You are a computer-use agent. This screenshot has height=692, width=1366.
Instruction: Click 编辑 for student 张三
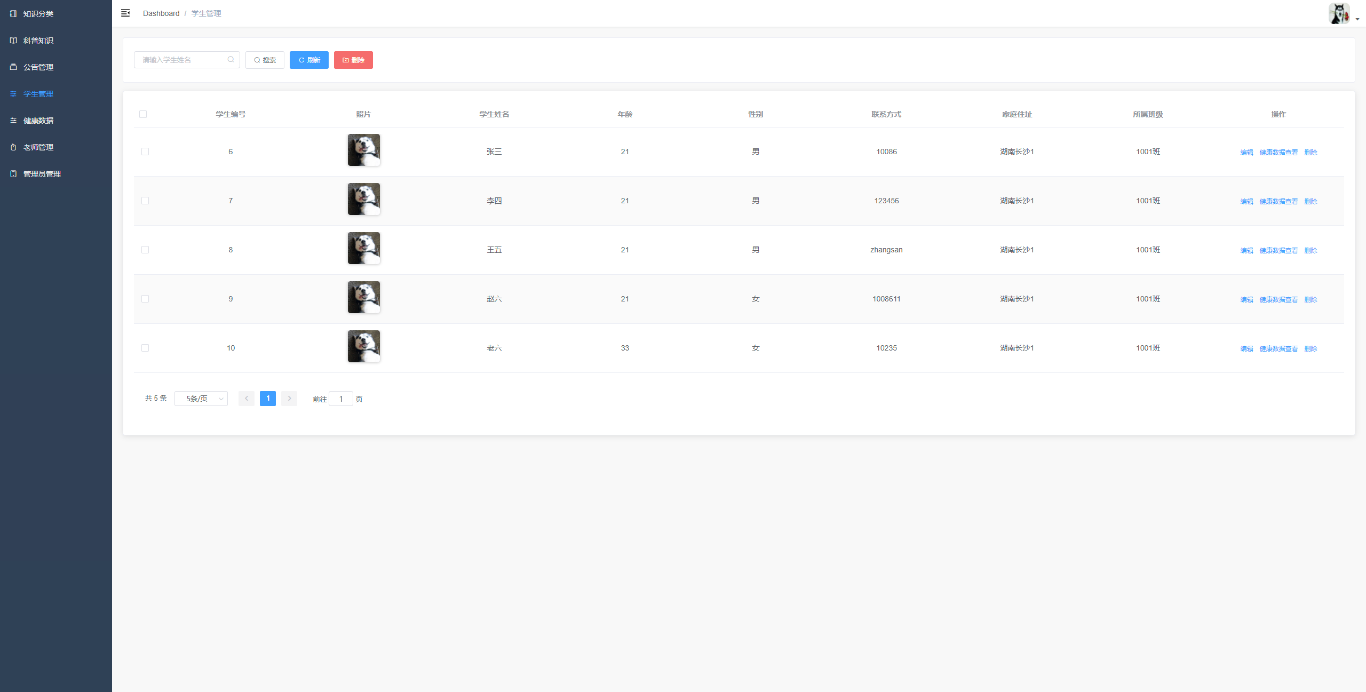tap(1246, 152)
